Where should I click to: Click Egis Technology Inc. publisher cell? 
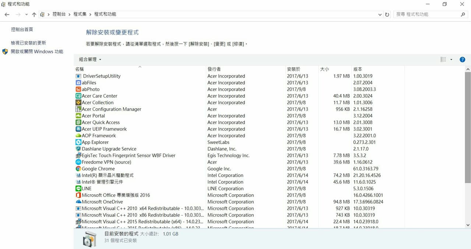click(228, 156)
